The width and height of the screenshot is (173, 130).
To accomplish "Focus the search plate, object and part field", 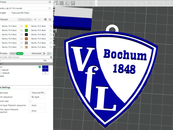I will (25, 57).
